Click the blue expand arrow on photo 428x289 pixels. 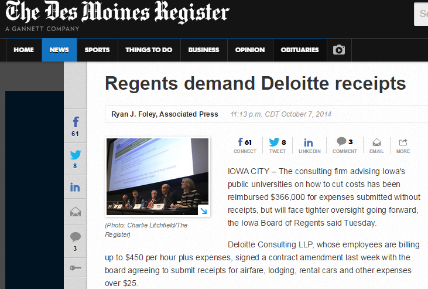[204, 210]
